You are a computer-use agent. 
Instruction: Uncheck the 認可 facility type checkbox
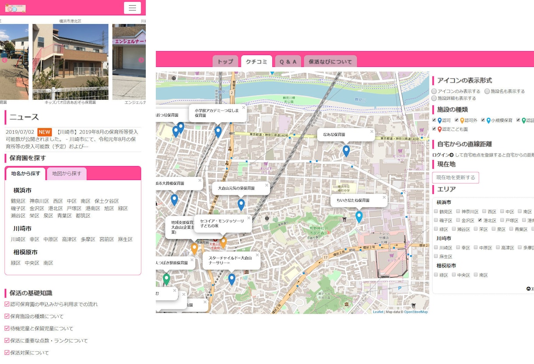pos(434,120)
